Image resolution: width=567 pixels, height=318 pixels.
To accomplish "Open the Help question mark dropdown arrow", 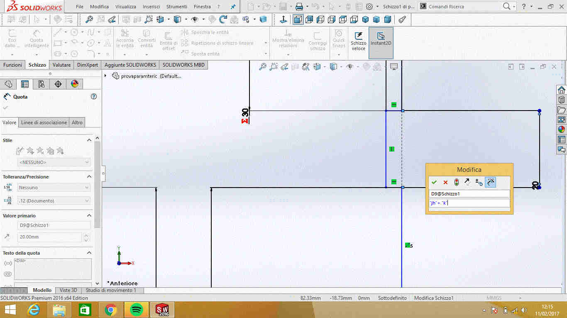I will 532,7.
